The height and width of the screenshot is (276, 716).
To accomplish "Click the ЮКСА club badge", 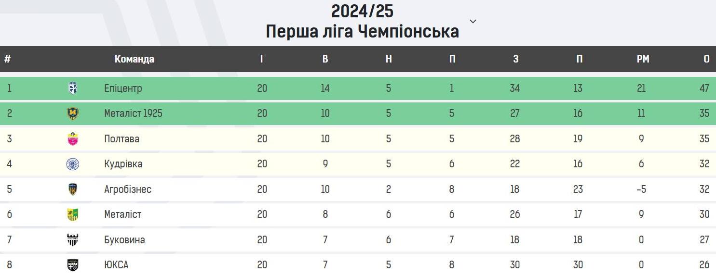I will pyautogui.click(x=73, y=265).
